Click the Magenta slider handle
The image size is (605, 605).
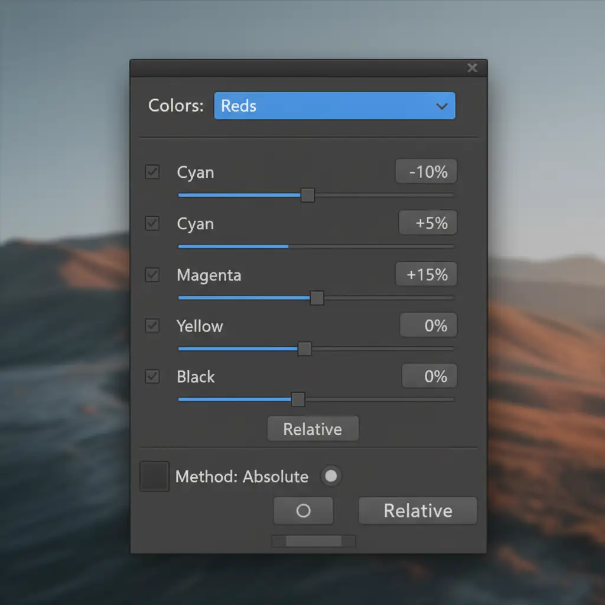(x=317, y=298)
